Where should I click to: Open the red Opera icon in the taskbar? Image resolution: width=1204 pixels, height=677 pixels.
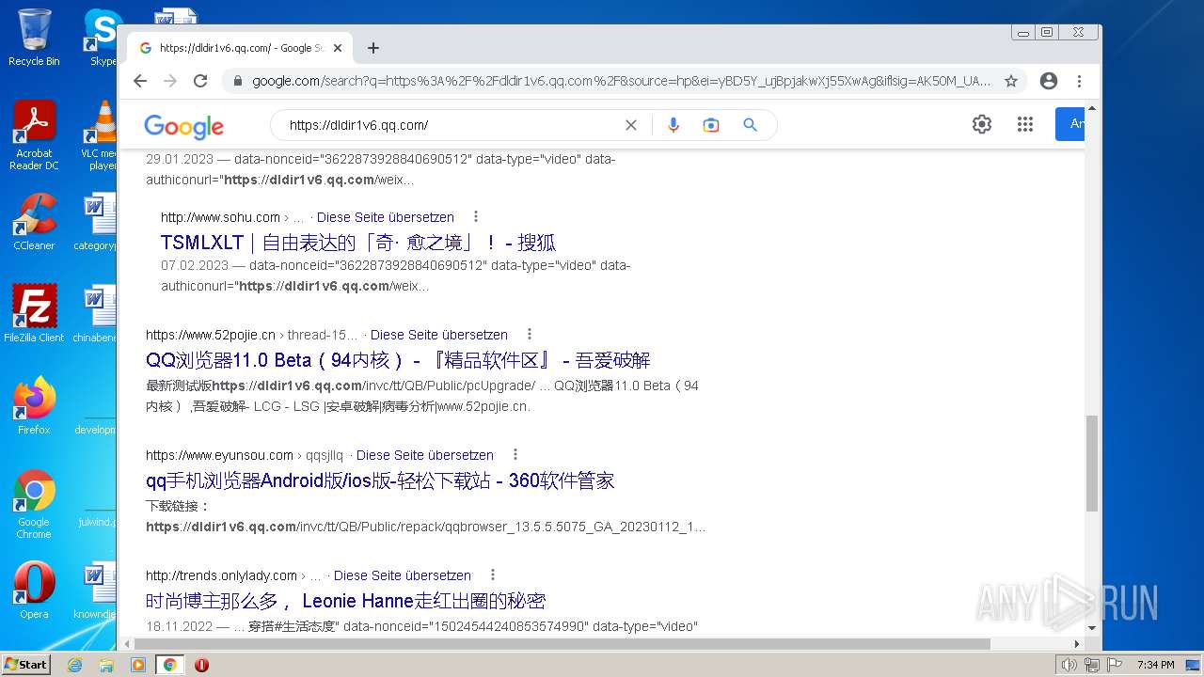click(201, 665)
